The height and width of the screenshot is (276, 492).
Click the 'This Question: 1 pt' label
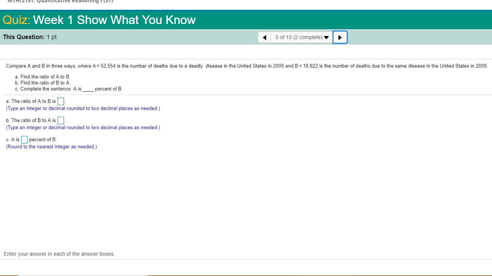(x=30, y=37)
